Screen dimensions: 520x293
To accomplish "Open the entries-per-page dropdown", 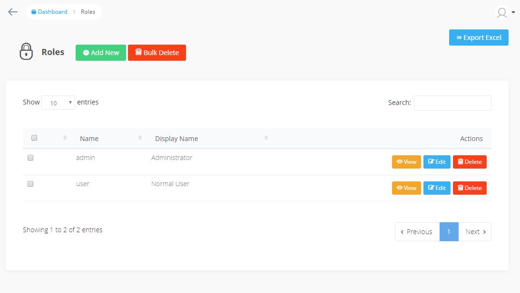I will (x=58, y=103).
